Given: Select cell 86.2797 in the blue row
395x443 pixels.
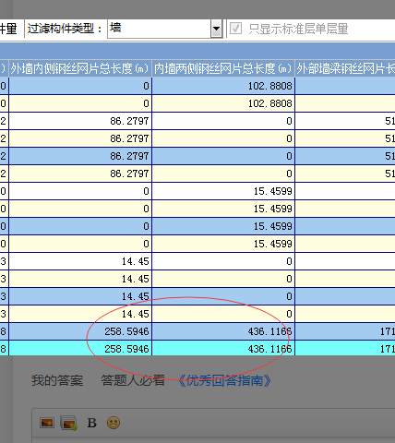Looking at the screenshot, I should (x=80, y=156).
